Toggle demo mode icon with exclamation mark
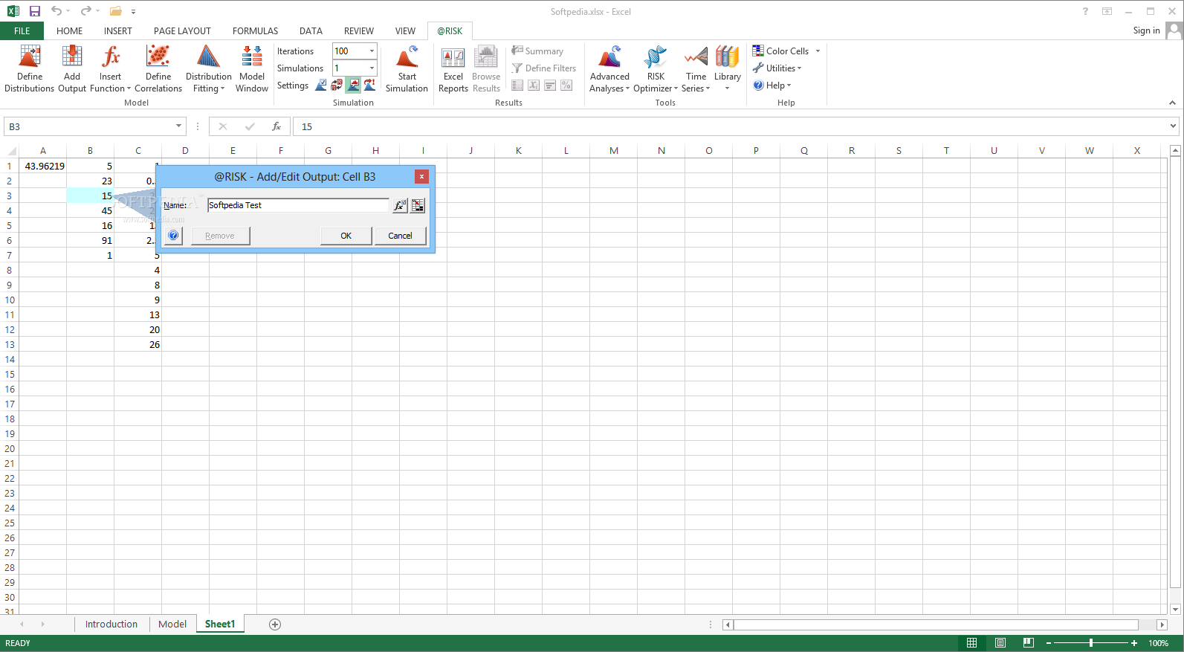The width and height of the screenshot is (1184, 652). [x=369, y=85]
